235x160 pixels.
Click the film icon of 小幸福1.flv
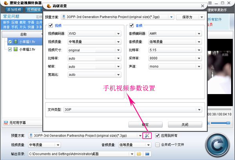(15, 42)
